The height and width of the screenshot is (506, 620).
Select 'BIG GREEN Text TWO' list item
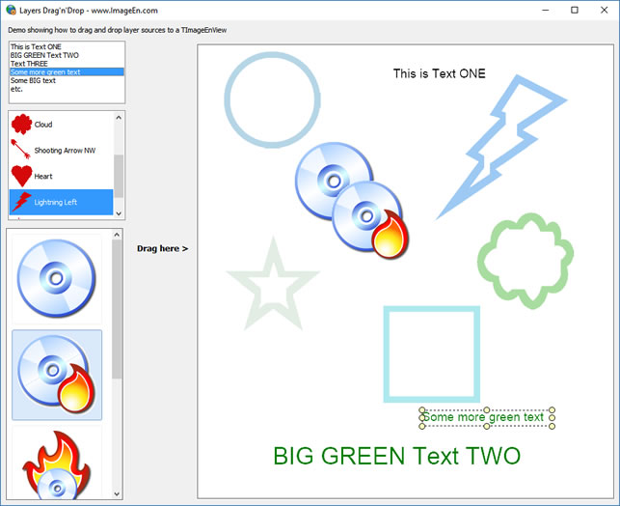point(67,55)
